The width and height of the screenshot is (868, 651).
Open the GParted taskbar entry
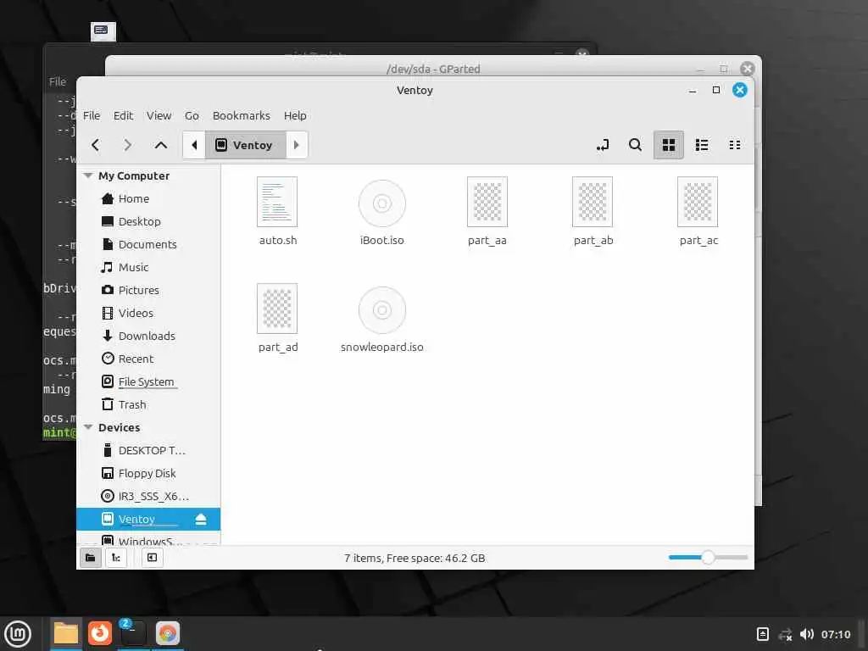[167, 634]
